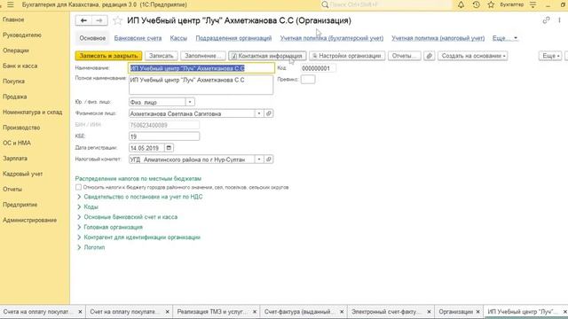
Task: Open the Еще toolbar dropdown
Action: [550, 56]
